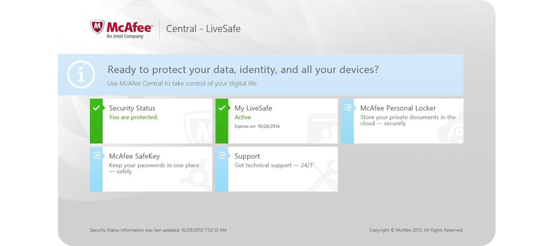Select the checklist icon on Personal Locker tile
The height and width of the screenshot is (246, 554).
[x=347, y=108]
